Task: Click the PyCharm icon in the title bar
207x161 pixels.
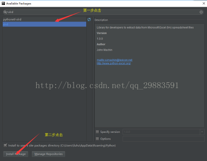Action: point(3,3)
